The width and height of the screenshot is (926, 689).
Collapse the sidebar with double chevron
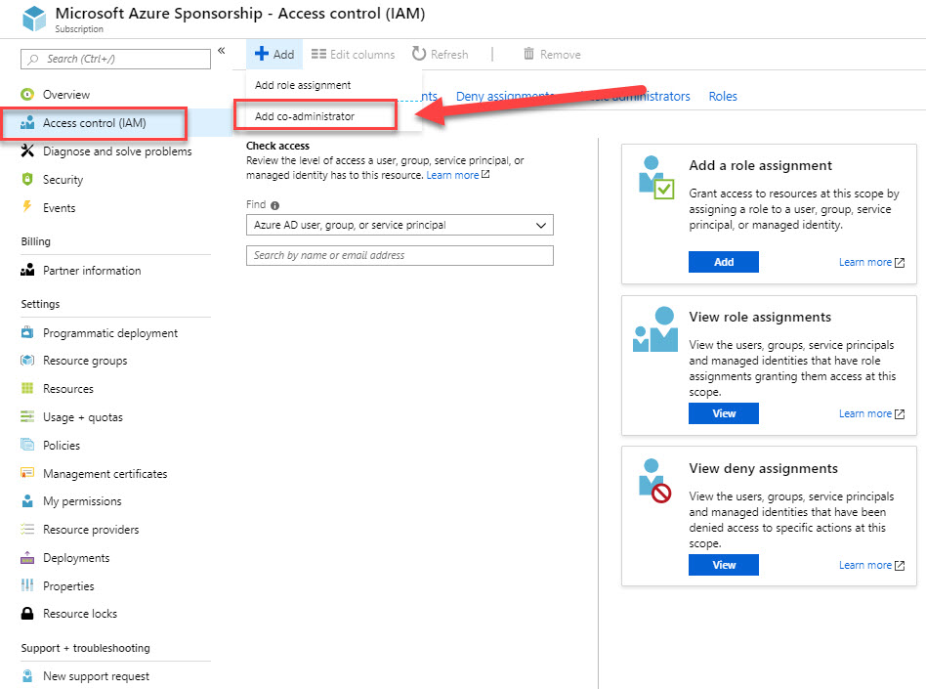[222, 51]
